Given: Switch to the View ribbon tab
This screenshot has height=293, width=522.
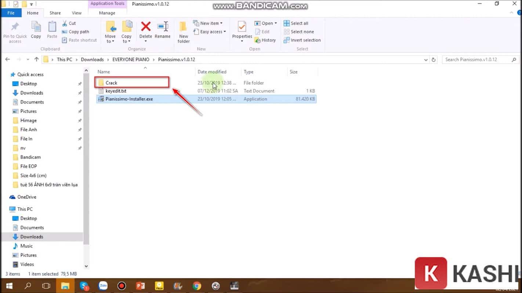Looking at the screenshot, I should tap(77, 13).
